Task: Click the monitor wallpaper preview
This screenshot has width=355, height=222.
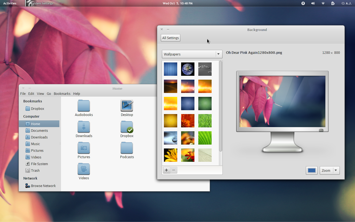Action: coord(282,101)
